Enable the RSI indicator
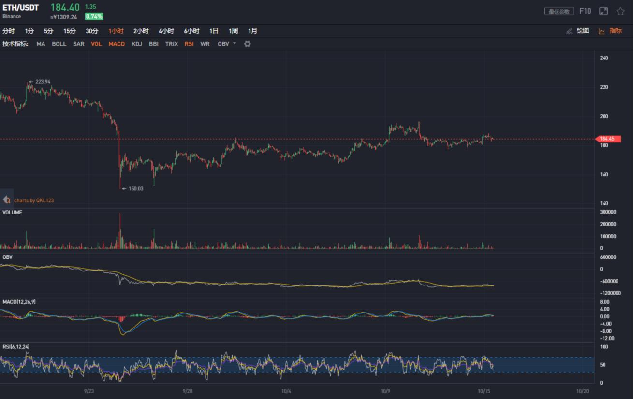Screen dimensions: 633x399 (189, 44)
